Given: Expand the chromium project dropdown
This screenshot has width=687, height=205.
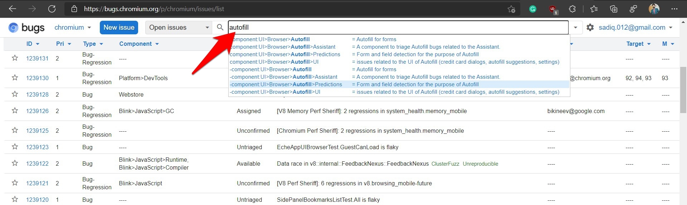Looking at the screenshot, I should [x=73, y=28].
